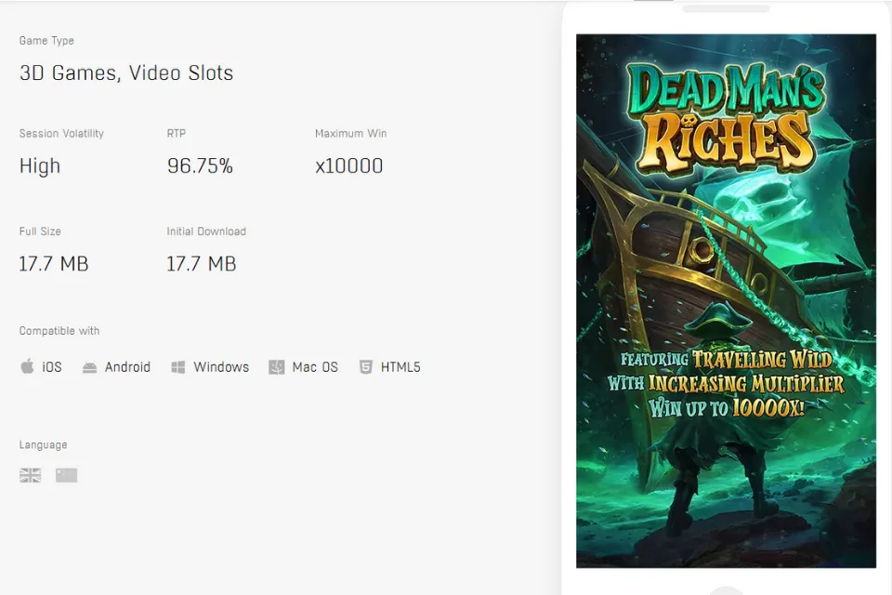Click the 3D Games, Video Slots text

(126, 73)
